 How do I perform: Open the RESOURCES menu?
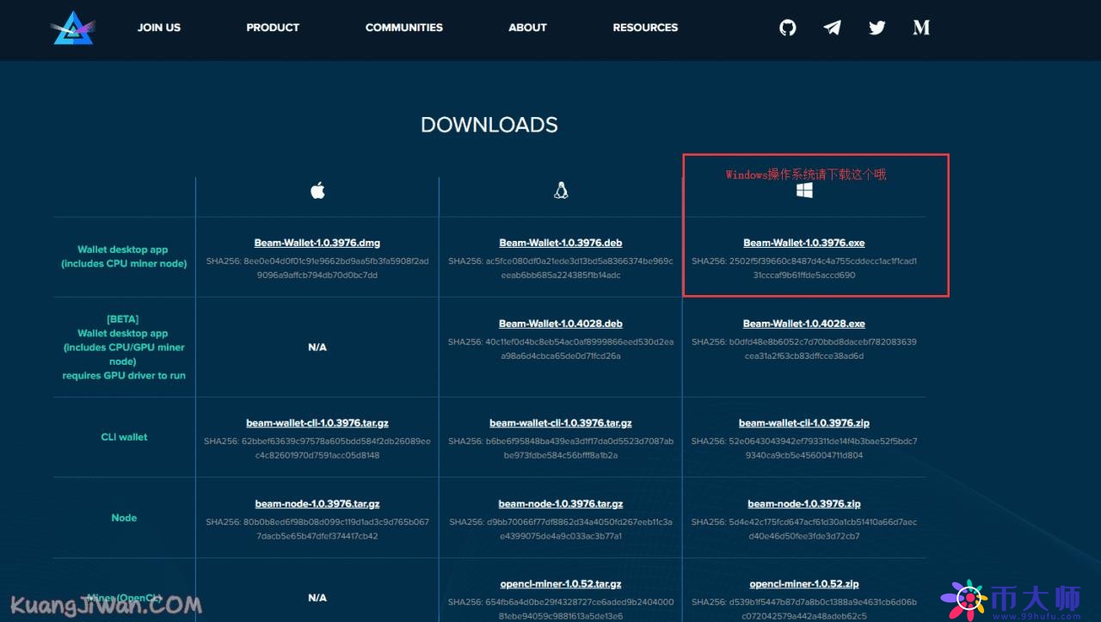(x=645, y=28)
